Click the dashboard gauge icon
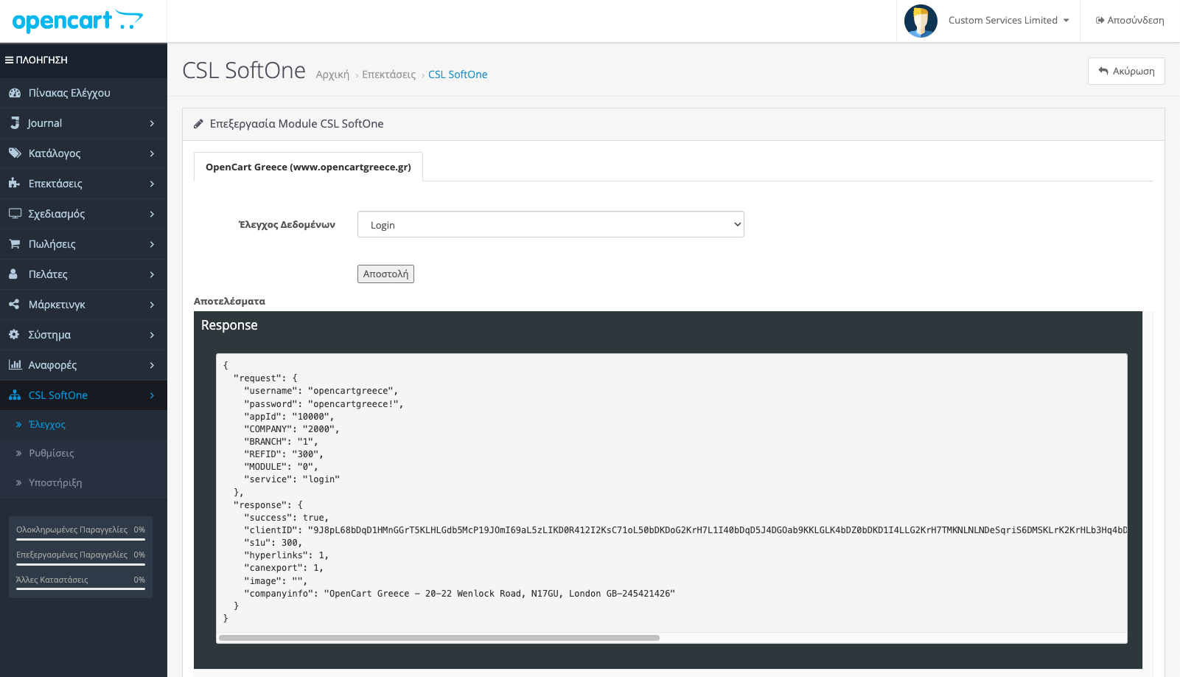 [x=14, y=93]
